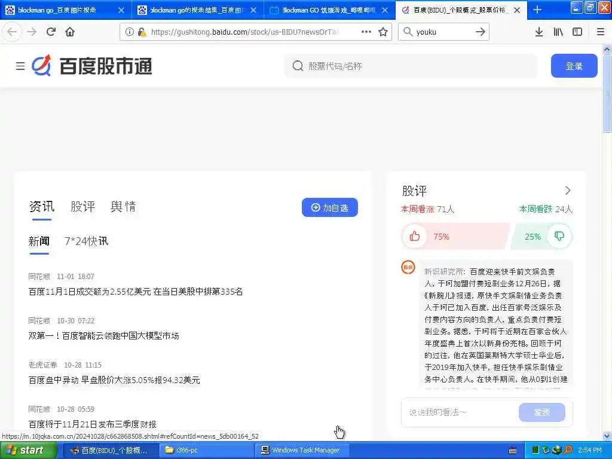
Task: Open news 百度将于11月21日发布三季度财报
Action: click(x=93, y=424)
